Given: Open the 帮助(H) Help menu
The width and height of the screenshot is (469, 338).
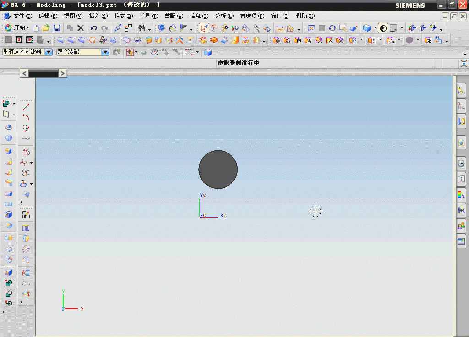Looking at the screenshot, I should 305,16.
